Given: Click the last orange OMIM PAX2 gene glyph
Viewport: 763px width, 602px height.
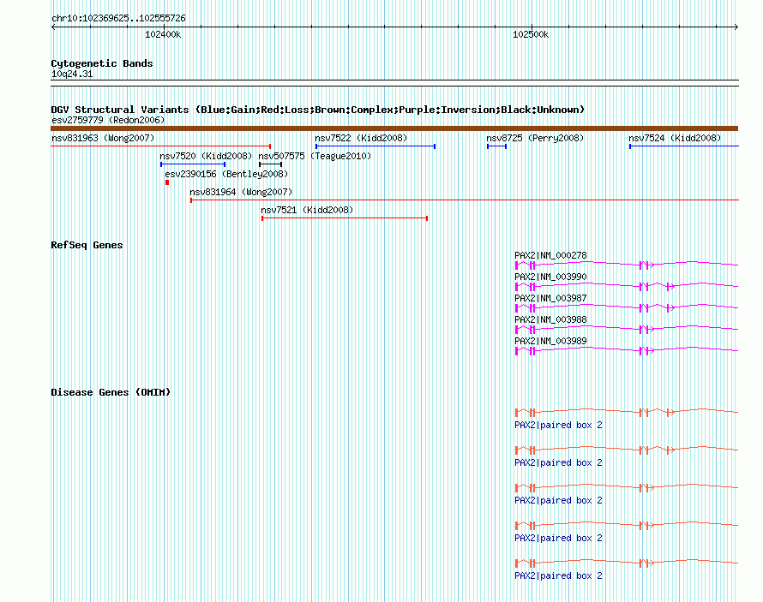Looking at the screenshot, I should click(627, 563).
